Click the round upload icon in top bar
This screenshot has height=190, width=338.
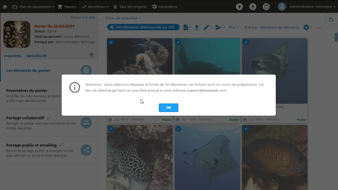(239, 7)
